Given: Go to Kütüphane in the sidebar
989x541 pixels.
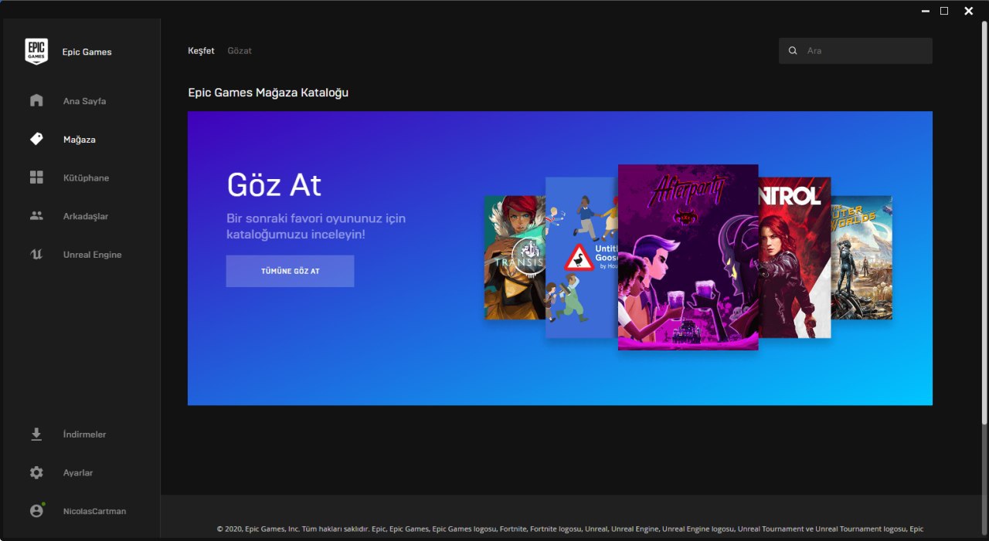Looking at the screenshot, I should pyautogui.click(x=86, y=178).
